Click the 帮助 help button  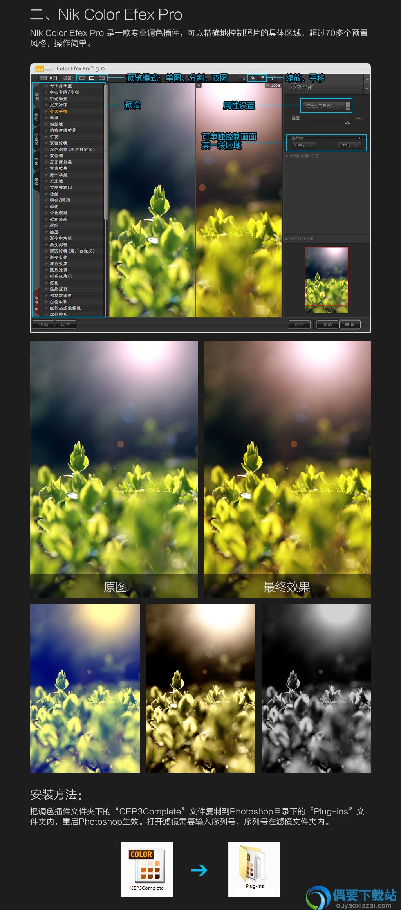[43, 324]
